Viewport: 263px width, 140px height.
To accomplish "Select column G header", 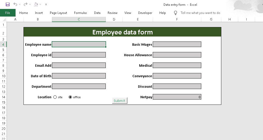I will pos(211,19).
